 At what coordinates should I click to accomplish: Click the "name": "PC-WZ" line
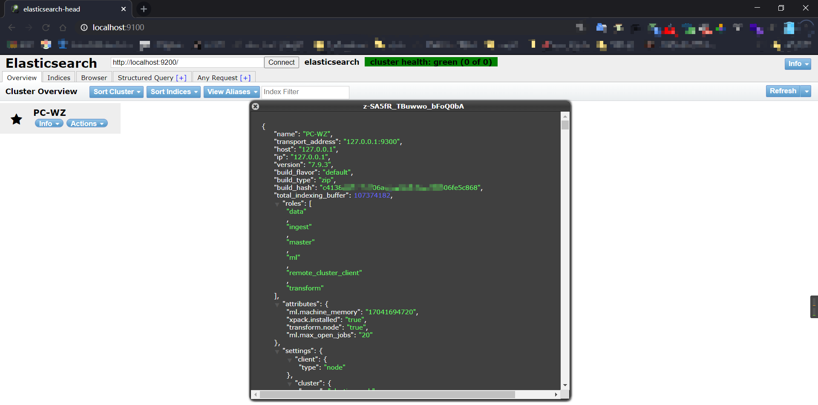303,134
